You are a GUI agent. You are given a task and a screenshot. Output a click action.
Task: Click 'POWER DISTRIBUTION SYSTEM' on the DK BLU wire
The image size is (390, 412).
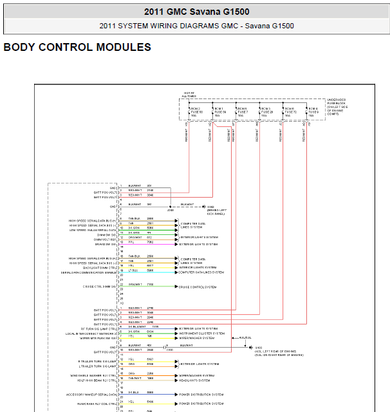click(201, 395)
